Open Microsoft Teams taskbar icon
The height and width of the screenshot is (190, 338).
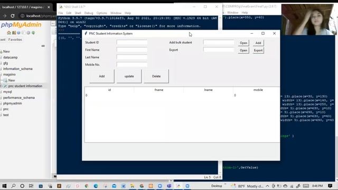[x=169, y=186]
